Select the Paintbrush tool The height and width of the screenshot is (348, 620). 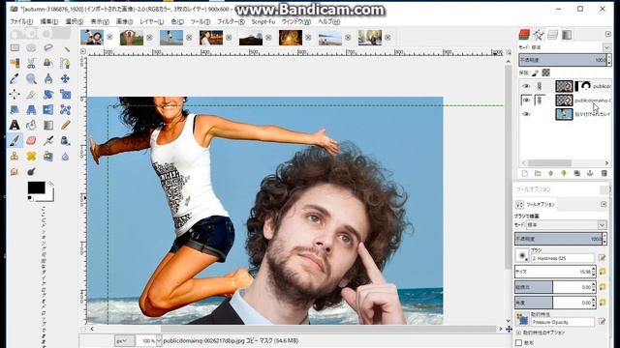coord(15,140)
